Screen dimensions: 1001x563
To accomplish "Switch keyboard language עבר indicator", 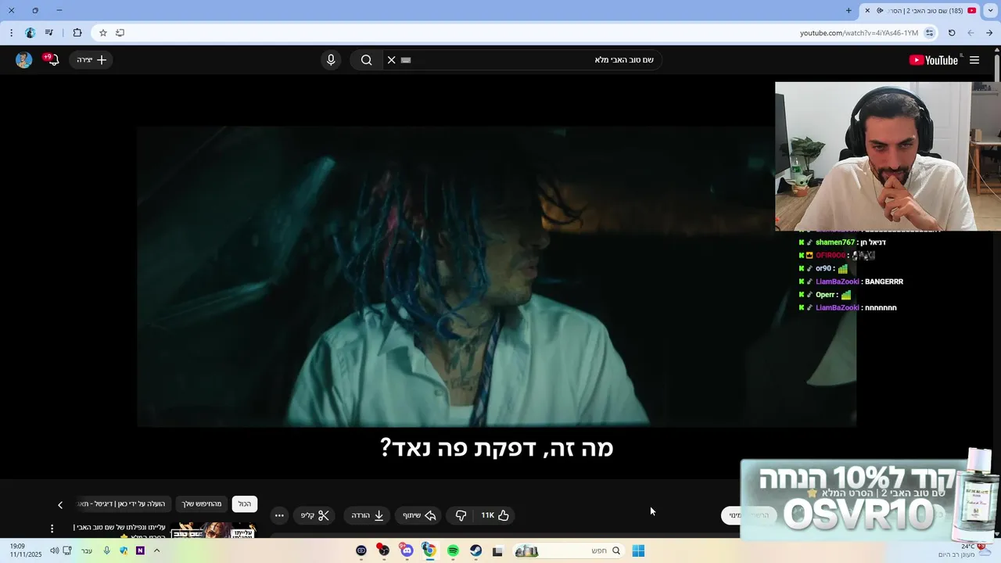I will pos(87,551).
